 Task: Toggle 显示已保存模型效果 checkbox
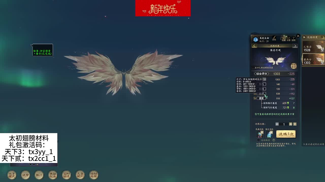253,68
